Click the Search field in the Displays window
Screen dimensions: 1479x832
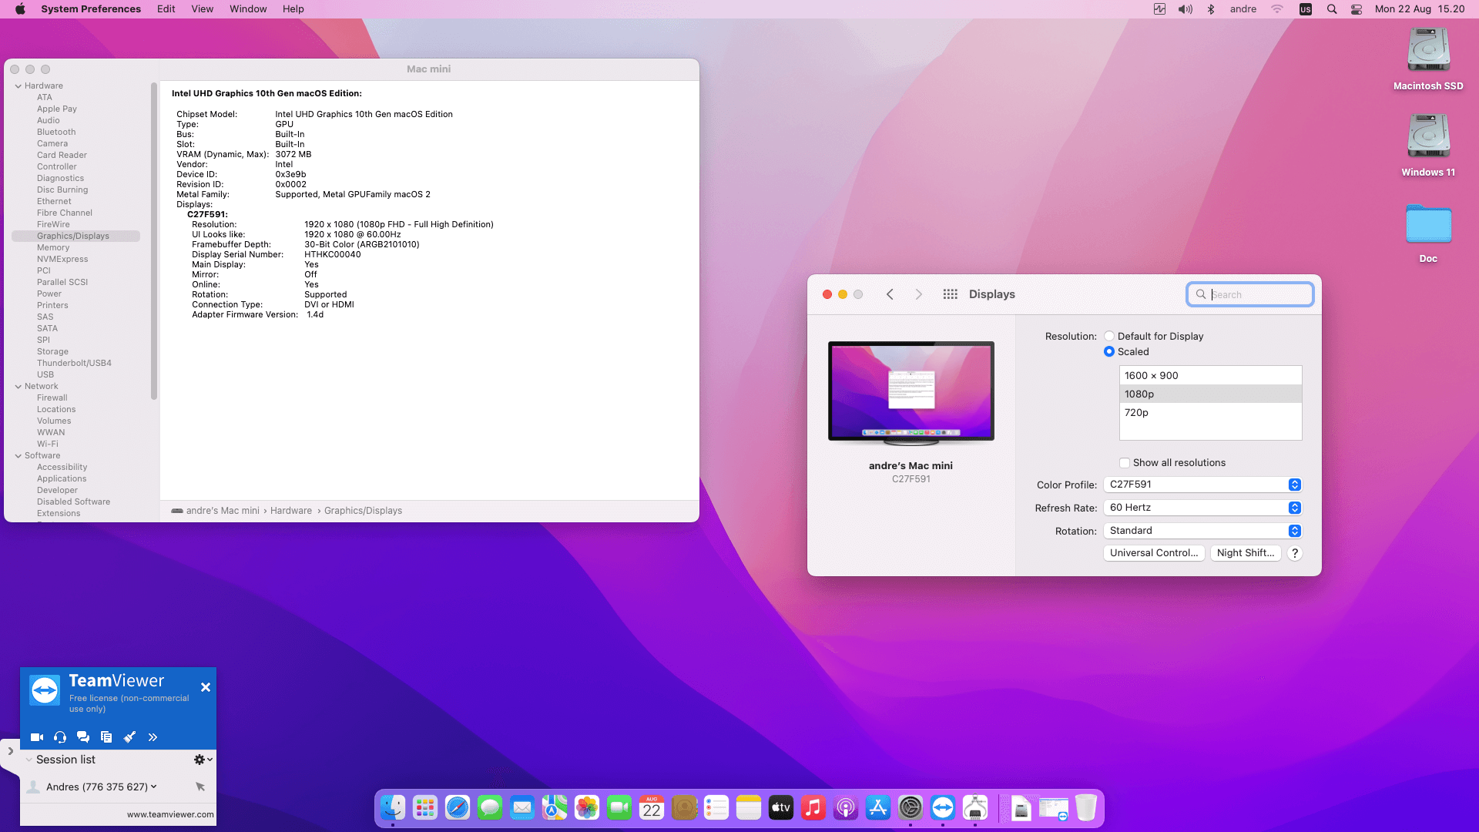point(1257,294)
